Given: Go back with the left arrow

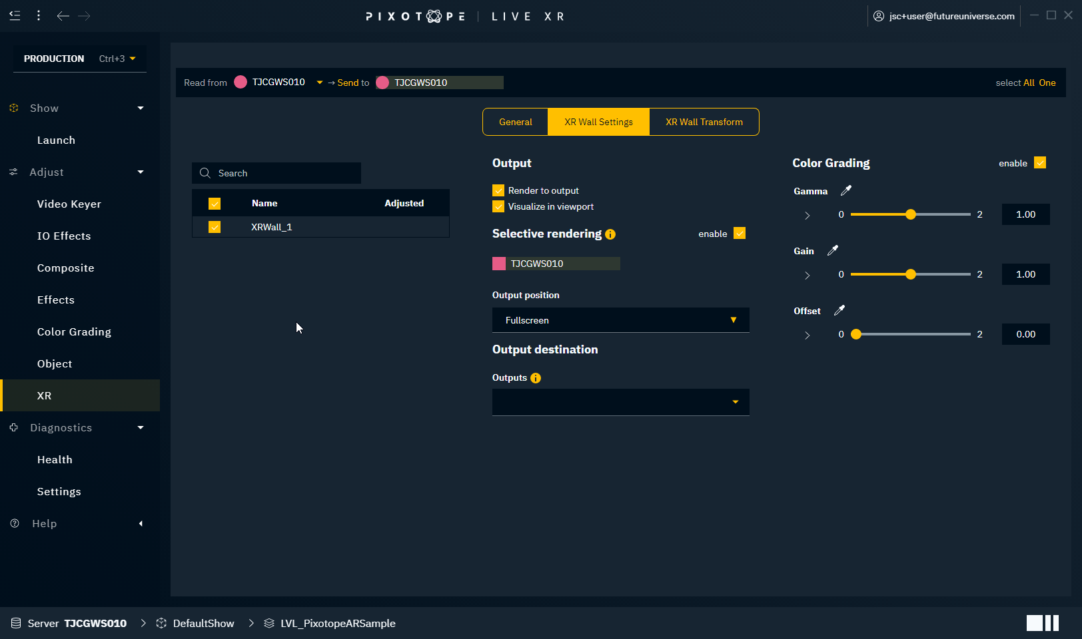Looking at the screenshot, I should 63,16.
